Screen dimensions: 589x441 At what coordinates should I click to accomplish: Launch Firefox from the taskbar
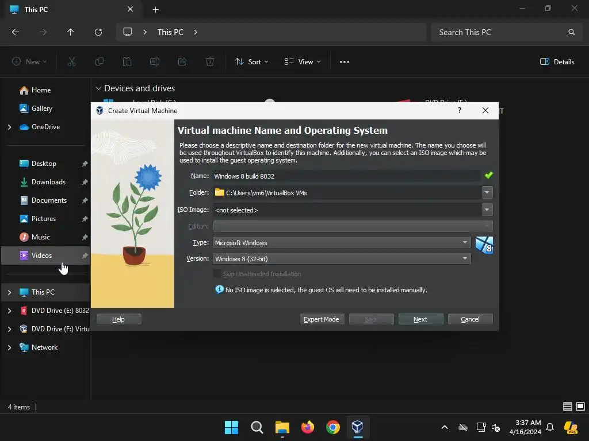(x=308, y=427)
